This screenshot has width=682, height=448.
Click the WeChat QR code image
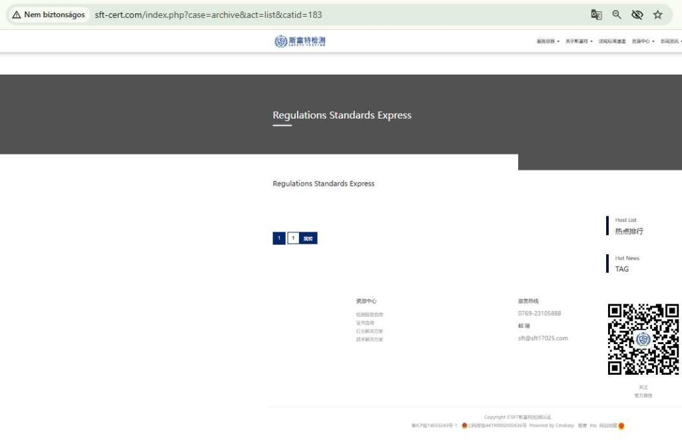click(643, 339)
